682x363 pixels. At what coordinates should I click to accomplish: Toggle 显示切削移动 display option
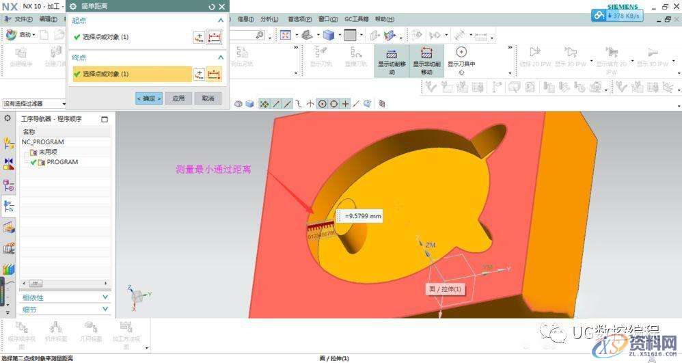click(392, 60)
